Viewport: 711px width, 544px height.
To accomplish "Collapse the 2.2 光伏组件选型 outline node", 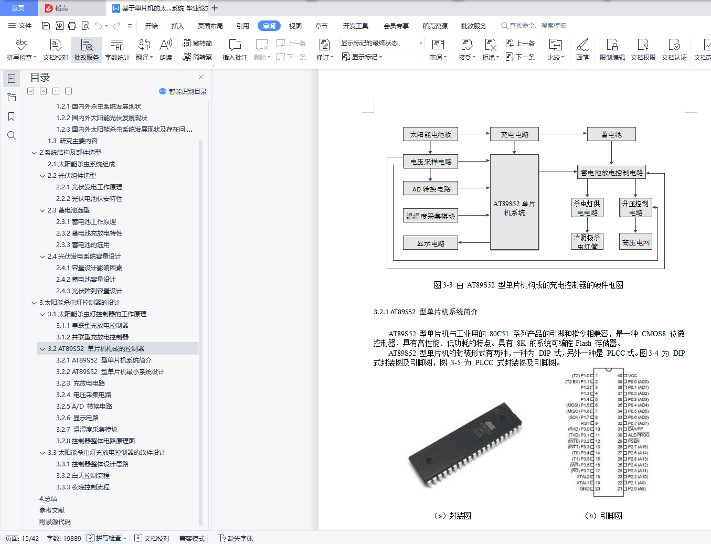I will 43,176.
